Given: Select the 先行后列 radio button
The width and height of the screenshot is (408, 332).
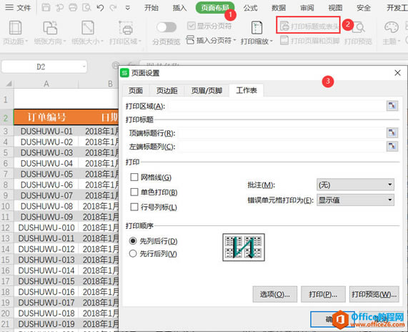Looking at the screenshot, I should pyautogui.click(x=133, y=253).
